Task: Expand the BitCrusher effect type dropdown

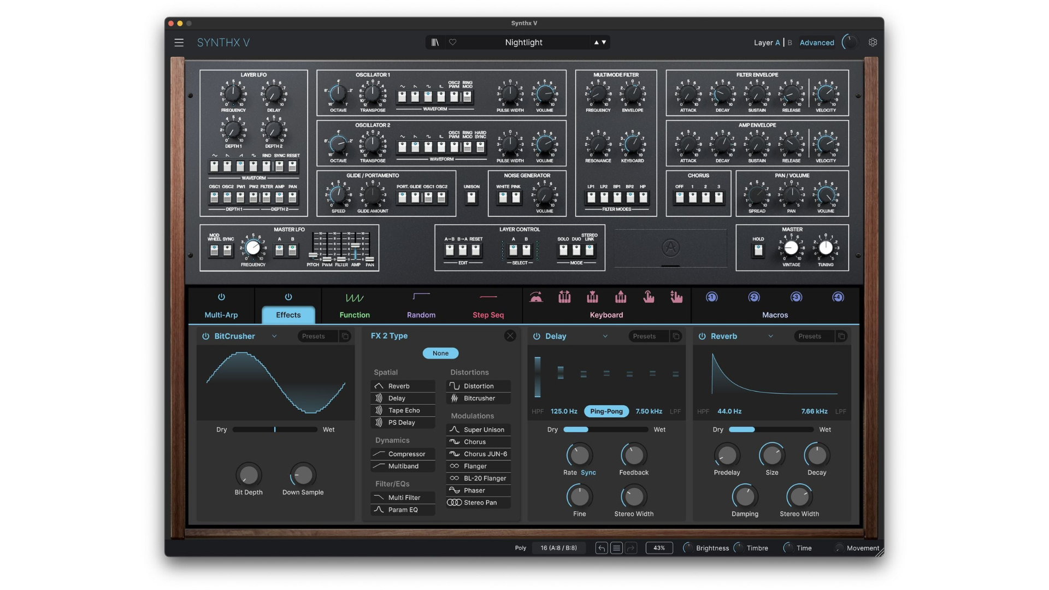Action: click(x=274, y=336)
